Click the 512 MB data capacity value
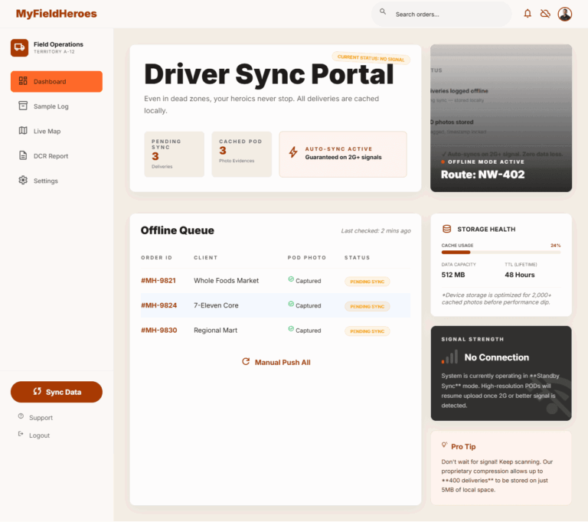The height and width of the screenshot is (525, 588). coord(453,275)
